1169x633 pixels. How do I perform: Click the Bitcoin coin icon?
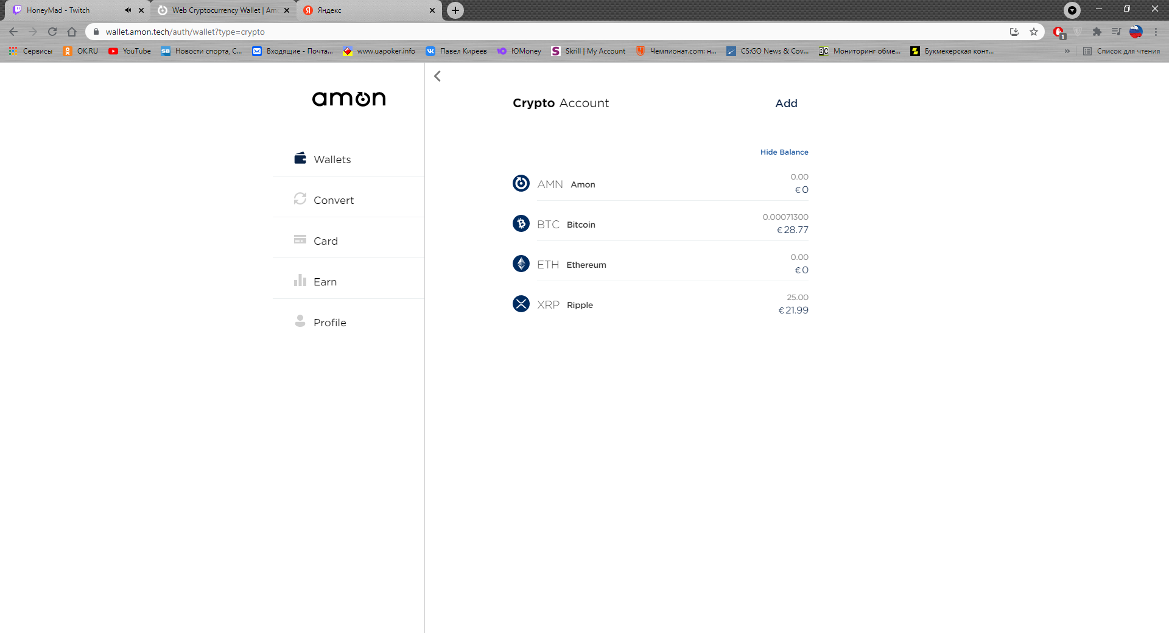(x=521, y=223)
